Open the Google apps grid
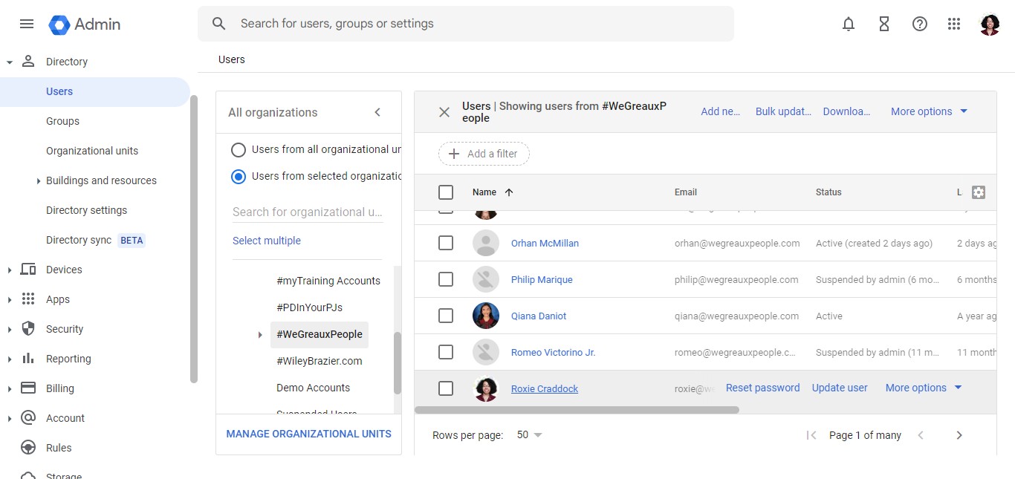This screenshot has height=479, width=1015. (954, 24)
